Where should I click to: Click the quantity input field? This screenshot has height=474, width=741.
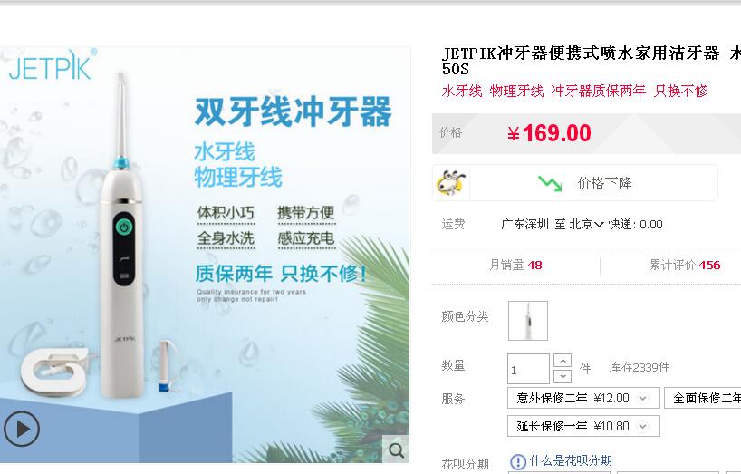pos(528,369)
